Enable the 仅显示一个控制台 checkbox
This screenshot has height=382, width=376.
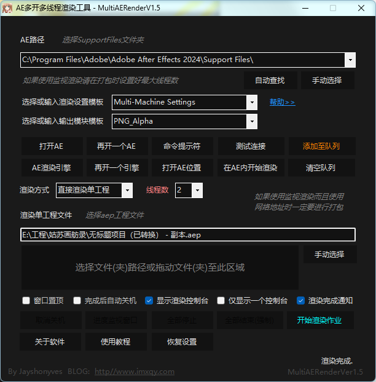[x=221, y=301]
